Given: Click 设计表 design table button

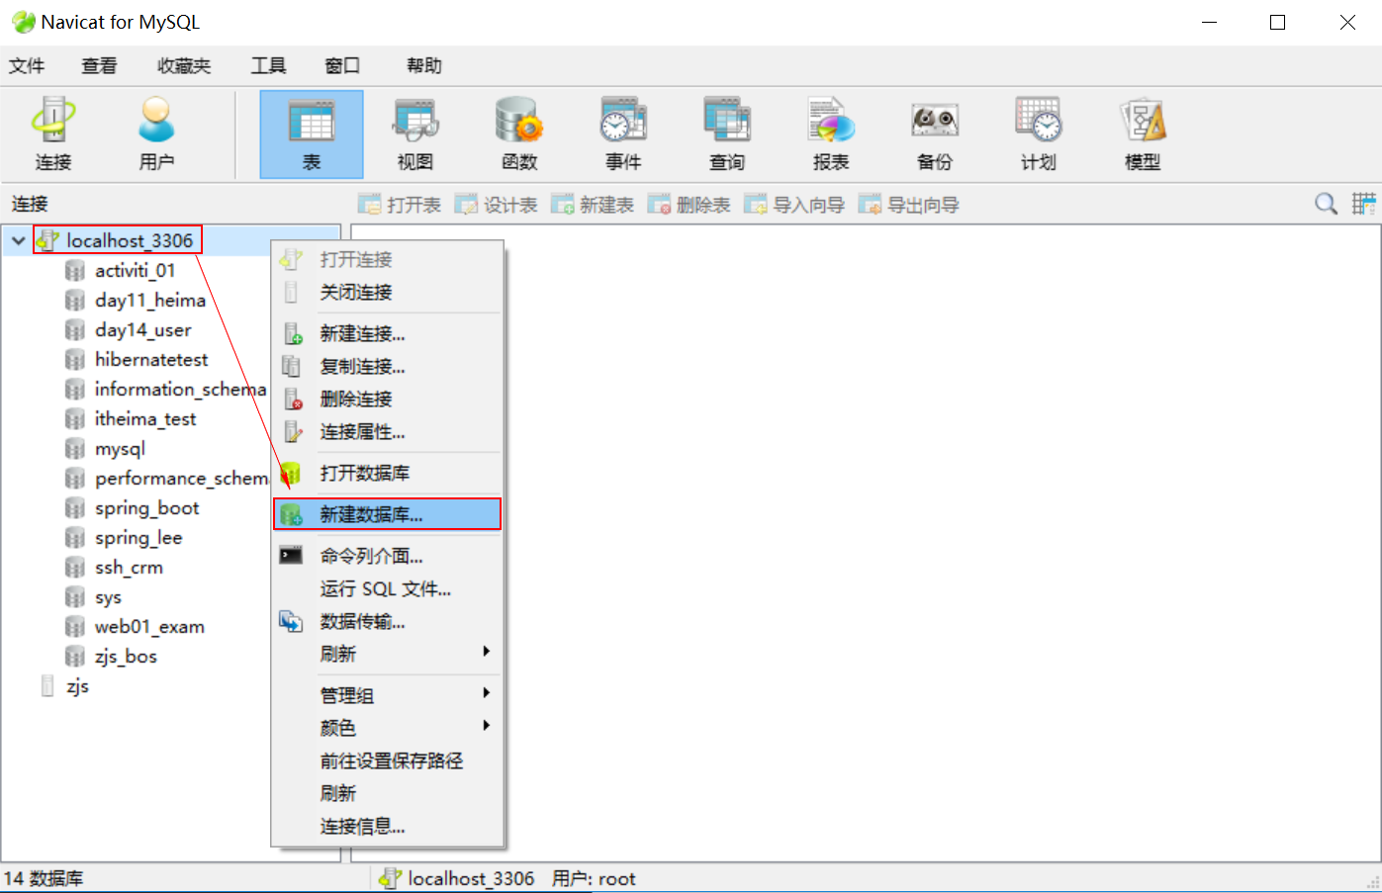Looking at the screenshot, I should tap(496, 205).
